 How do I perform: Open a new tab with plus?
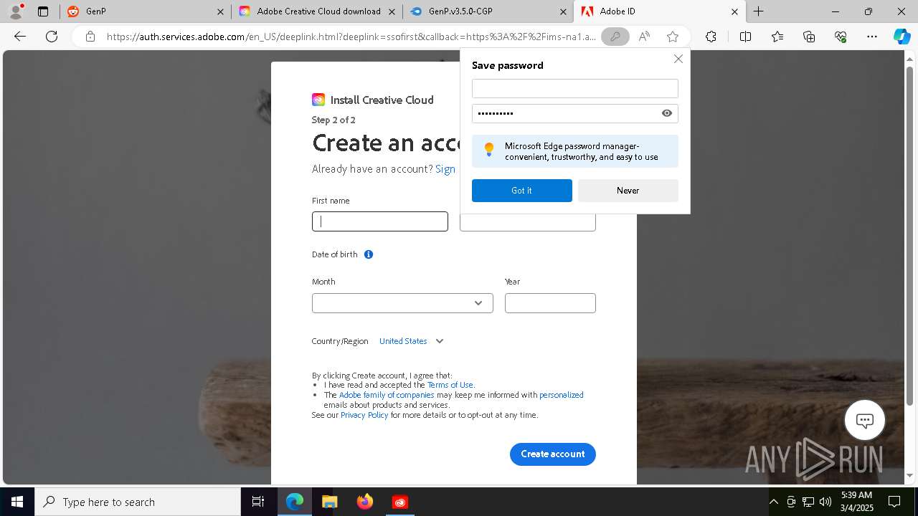click(758, 11)
